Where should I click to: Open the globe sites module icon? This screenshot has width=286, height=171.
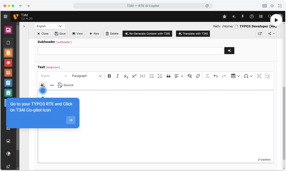point(8,154)
